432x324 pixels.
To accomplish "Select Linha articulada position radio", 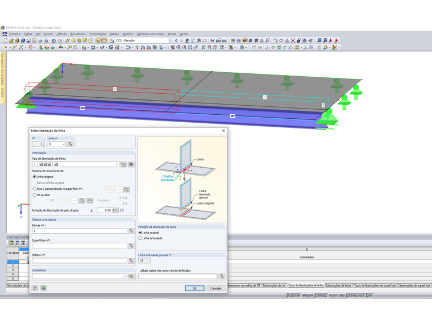I will 140,238.
